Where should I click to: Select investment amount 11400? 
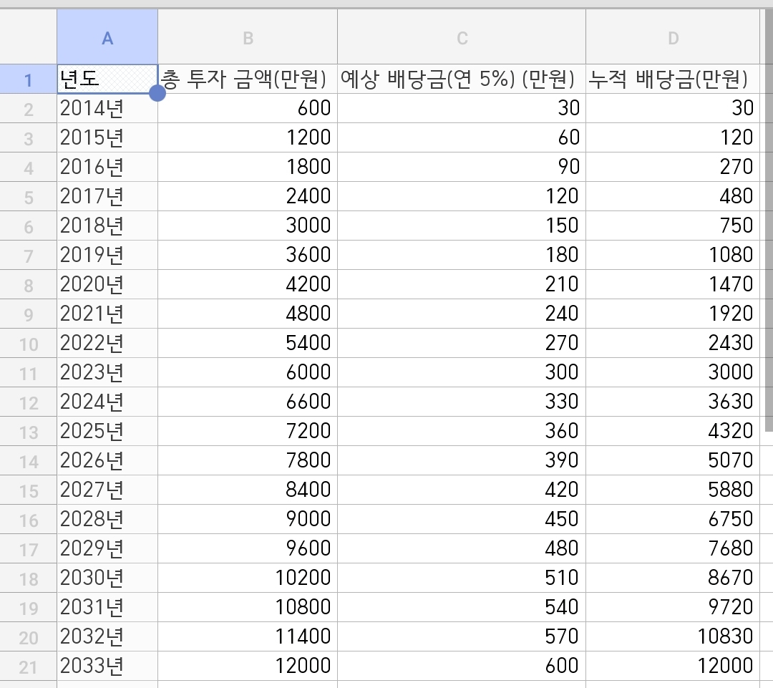[248, 636]
